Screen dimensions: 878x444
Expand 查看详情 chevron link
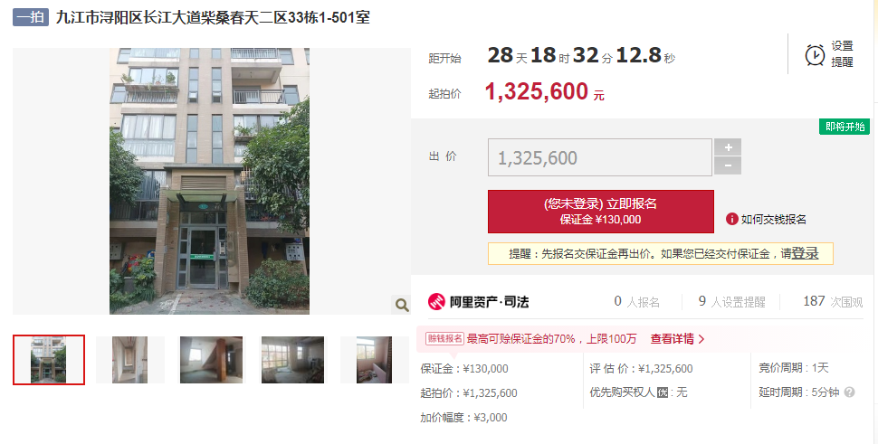coord(677,339)
